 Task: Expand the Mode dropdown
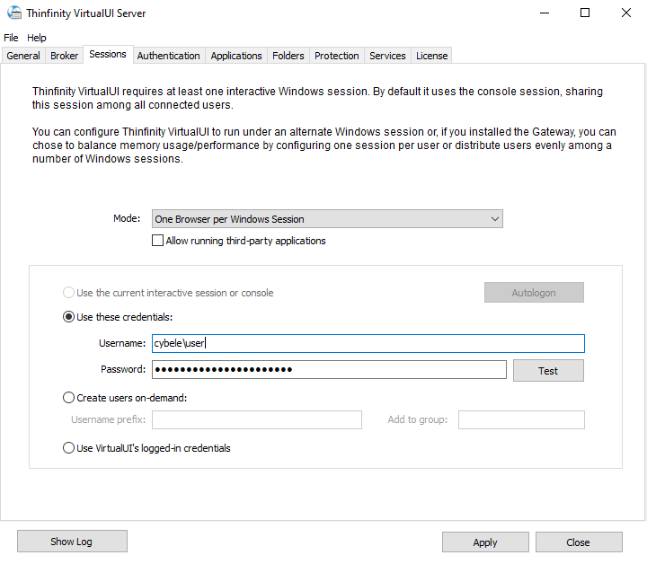327,219
